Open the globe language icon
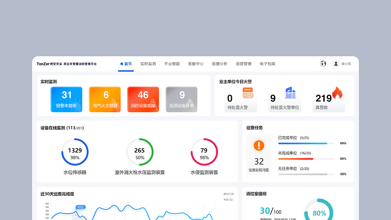The height and width of the screenshot is (220, 391). 323,64
